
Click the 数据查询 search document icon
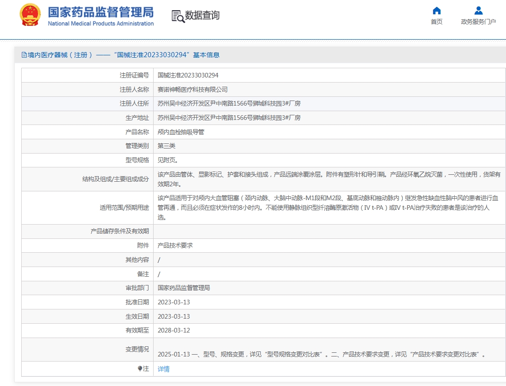[178, 16]
